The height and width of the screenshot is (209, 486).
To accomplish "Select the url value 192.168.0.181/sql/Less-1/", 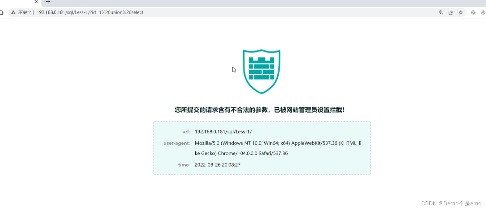I will 223,132.
